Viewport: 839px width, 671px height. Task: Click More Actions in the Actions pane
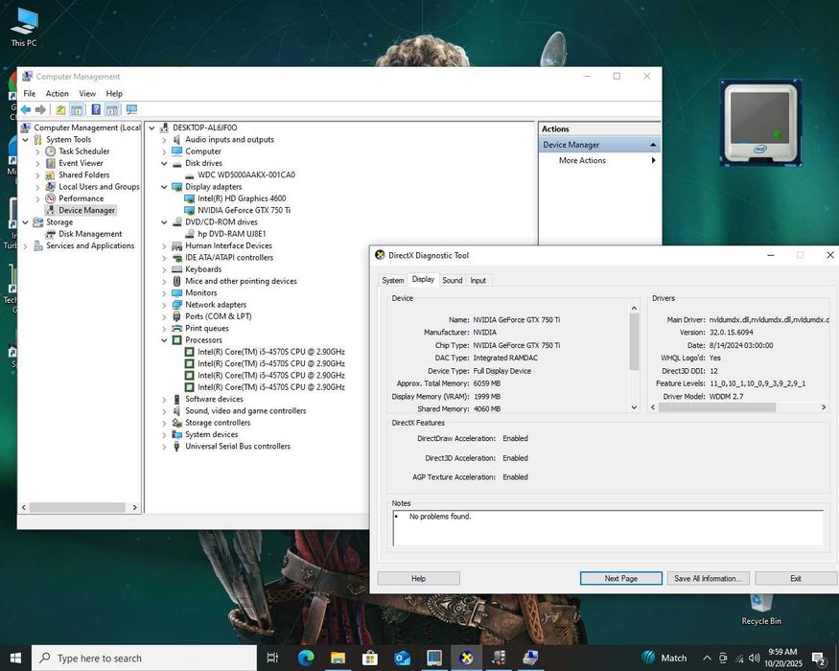tap(582, 160)
